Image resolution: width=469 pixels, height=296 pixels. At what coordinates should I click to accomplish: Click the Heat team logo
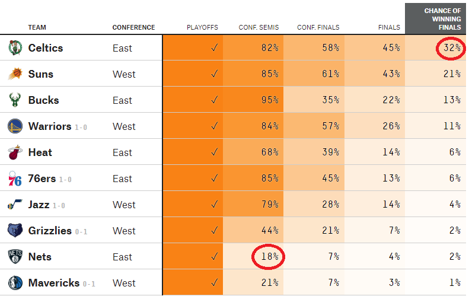click(x=15, y=152)
